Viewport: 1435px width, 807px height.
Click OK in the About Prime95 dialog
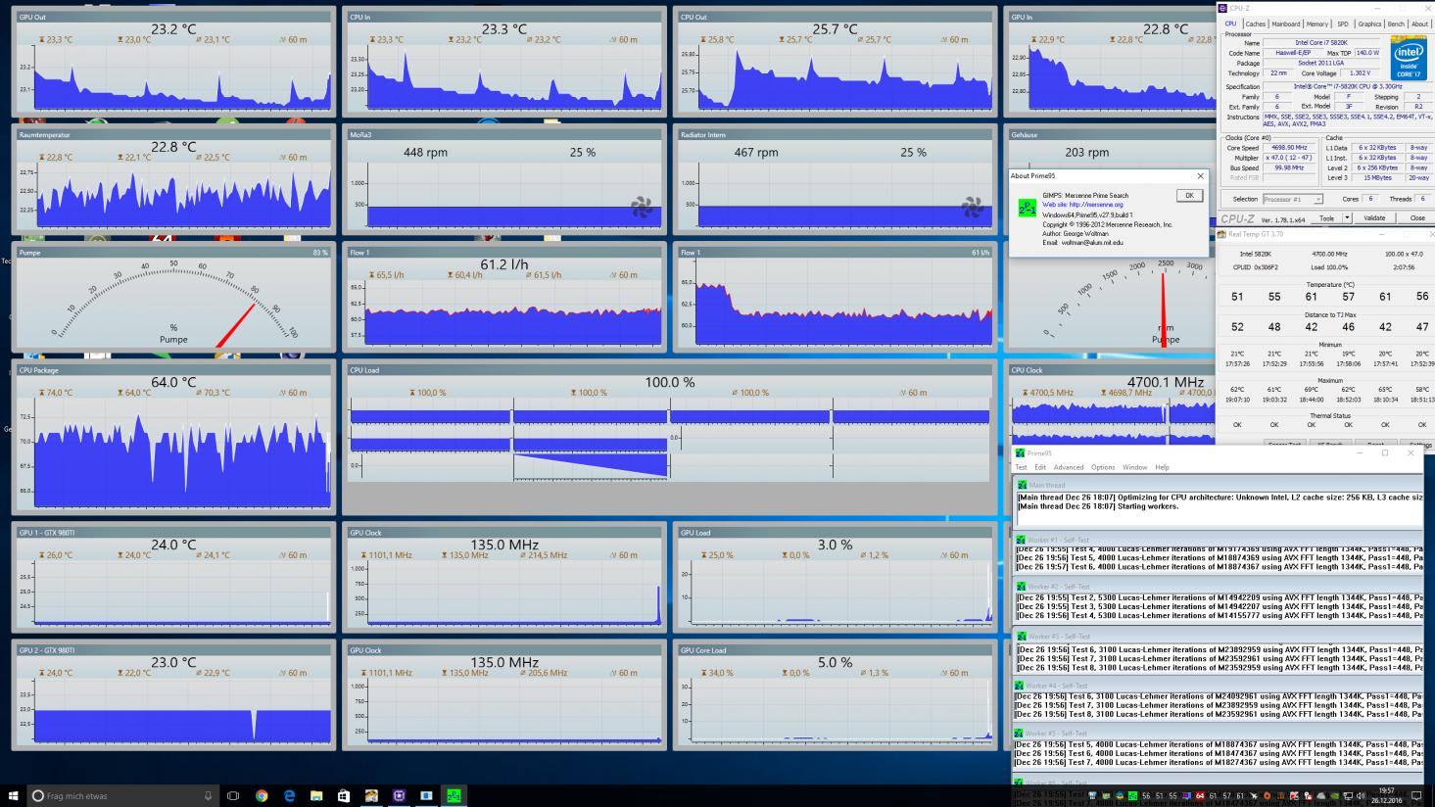coord(1189,195)
